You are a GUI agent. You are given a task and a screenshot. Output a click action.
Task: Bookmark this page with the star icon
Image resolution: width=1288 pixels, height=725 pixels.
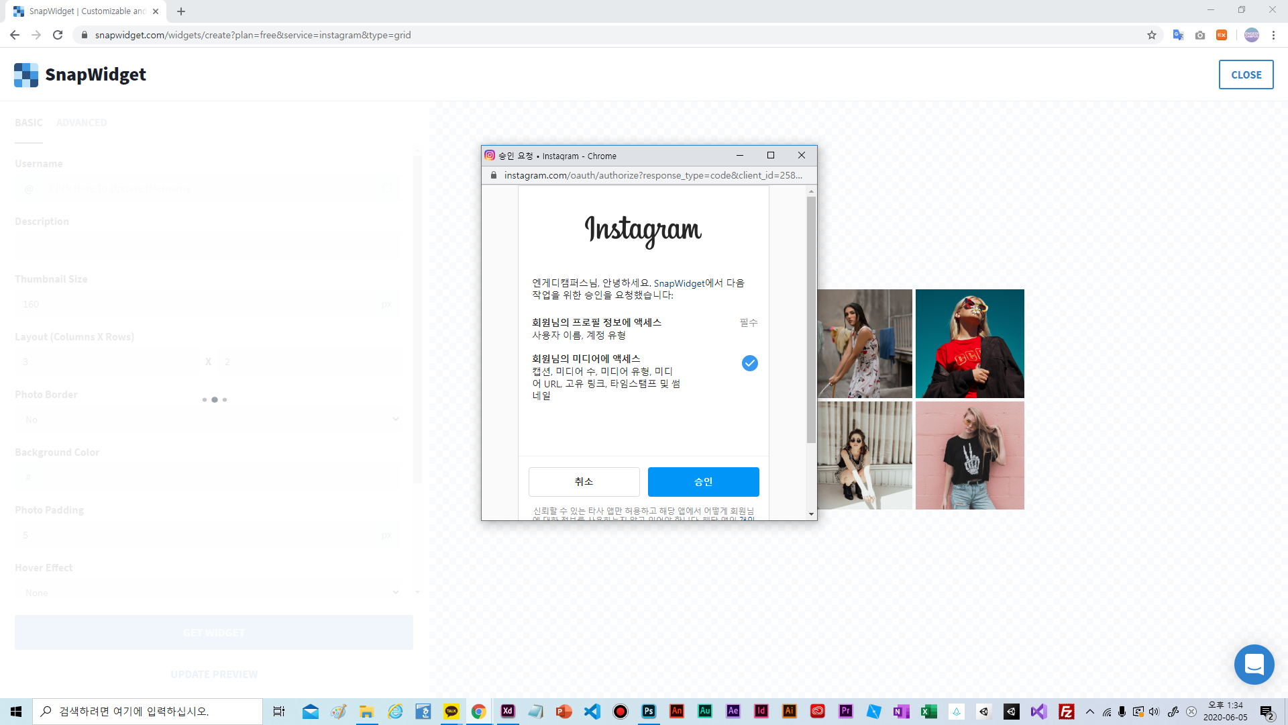click(x=1151, y=35)
